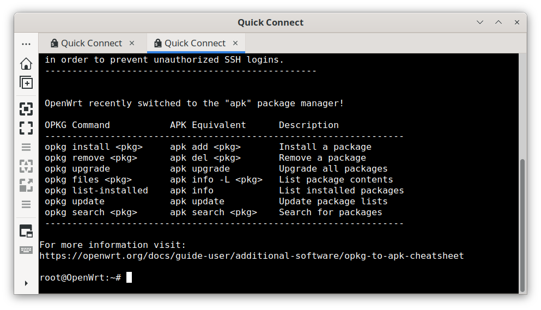Click the greyed expand-arrow square icon

tap(26, 185)
